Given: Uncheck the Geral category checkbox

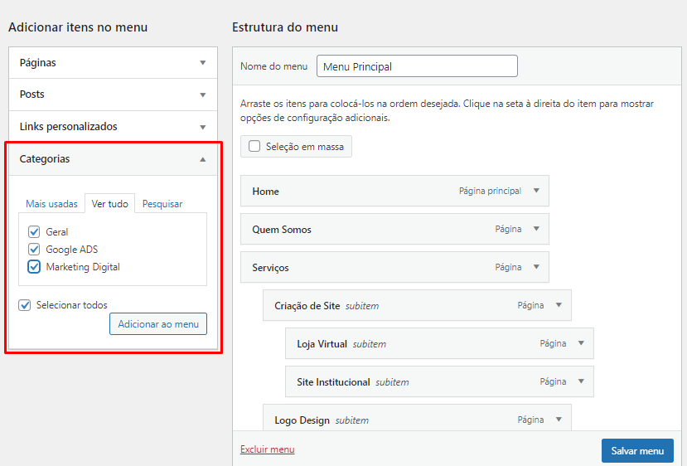Looking at the screenshot, I should [34, 232].
